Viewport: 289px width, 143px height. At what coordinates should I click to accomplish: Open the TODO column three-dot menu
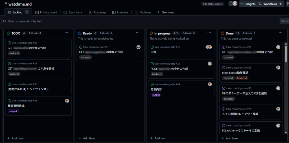pyautogui.click(x=66, y=33)
